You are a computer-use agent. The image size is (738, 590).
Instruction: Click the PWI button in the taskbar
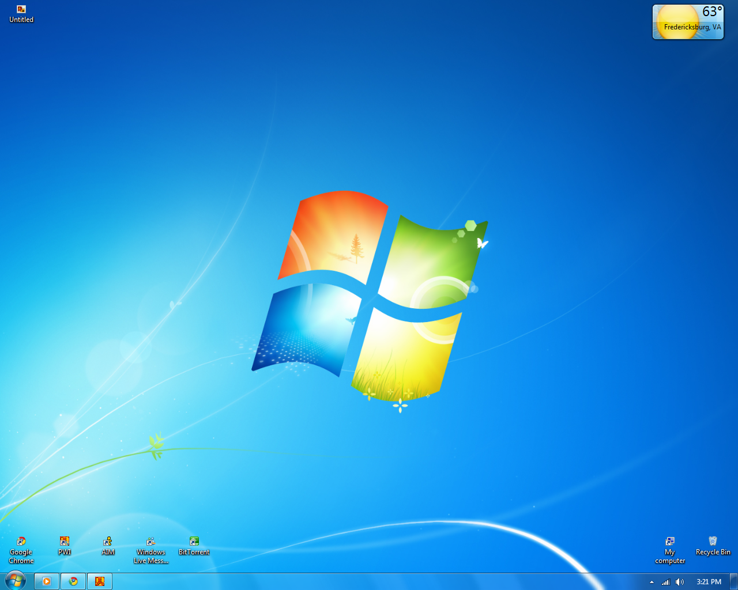(100, 581)
